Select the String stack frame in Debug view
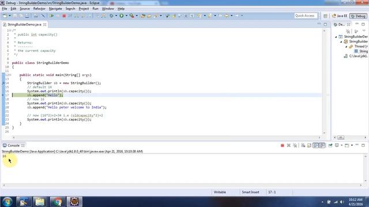Image resolution: width=369 pixels, height=207 pixels. point(361,51)
